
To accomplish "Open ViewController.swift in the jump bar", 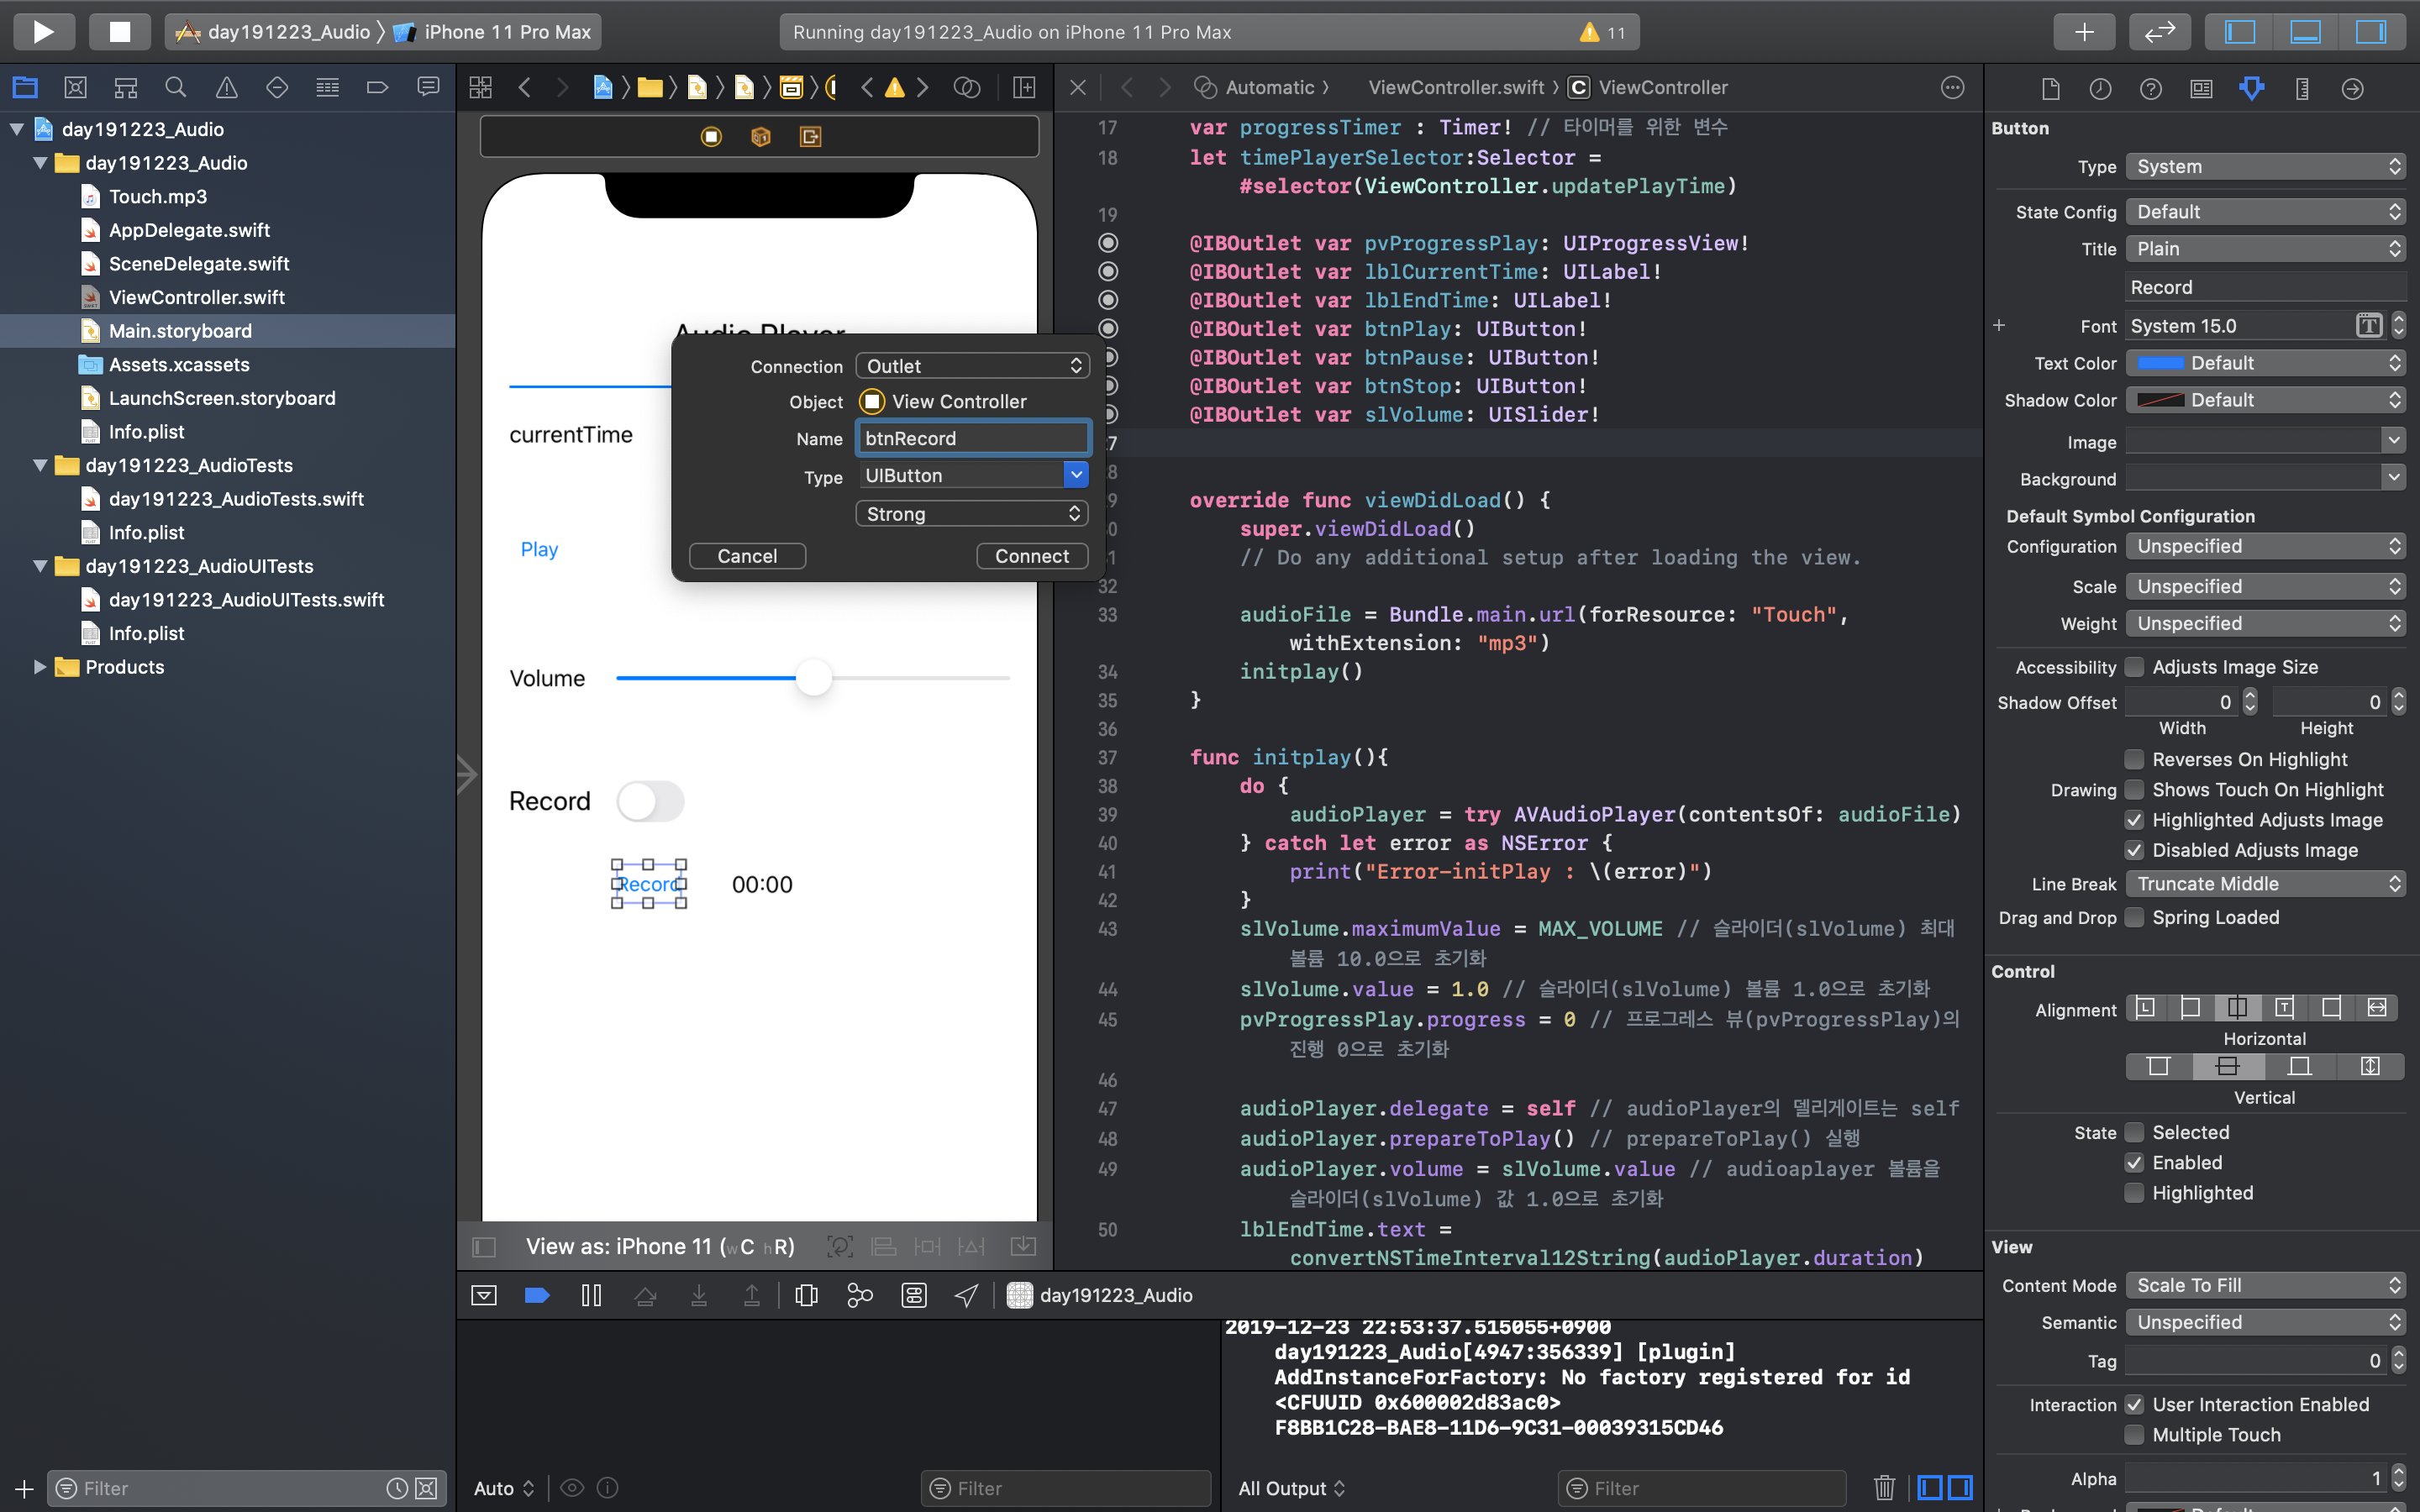I will click(x=1455, y=87).
